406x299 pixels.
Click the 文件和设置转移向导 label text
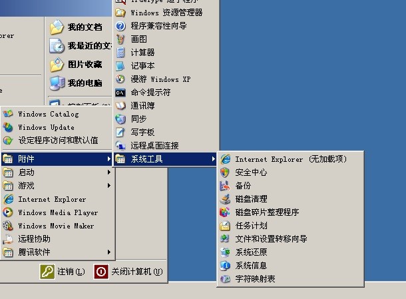tap(271, 238)
